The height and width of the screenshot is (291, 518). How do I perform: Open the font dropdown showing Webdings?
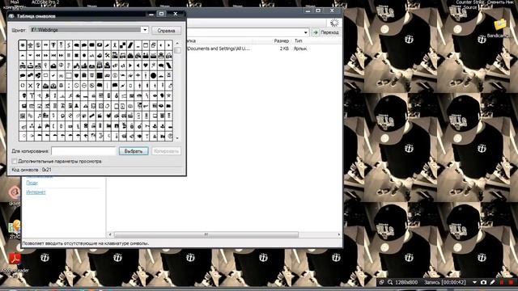[x=145, y=30]
